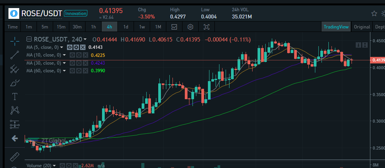Remove the MA 30 indicator
The width and height of the screenshot is (385, 168).
[85, 63]
